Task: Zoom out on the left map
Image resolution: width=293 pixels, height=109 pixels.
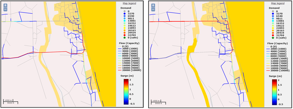Action: pos(5,9)
